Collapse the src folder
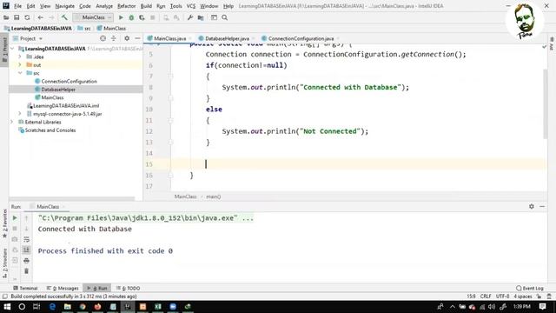The image size is (556, 313). (x=20, y=73)
